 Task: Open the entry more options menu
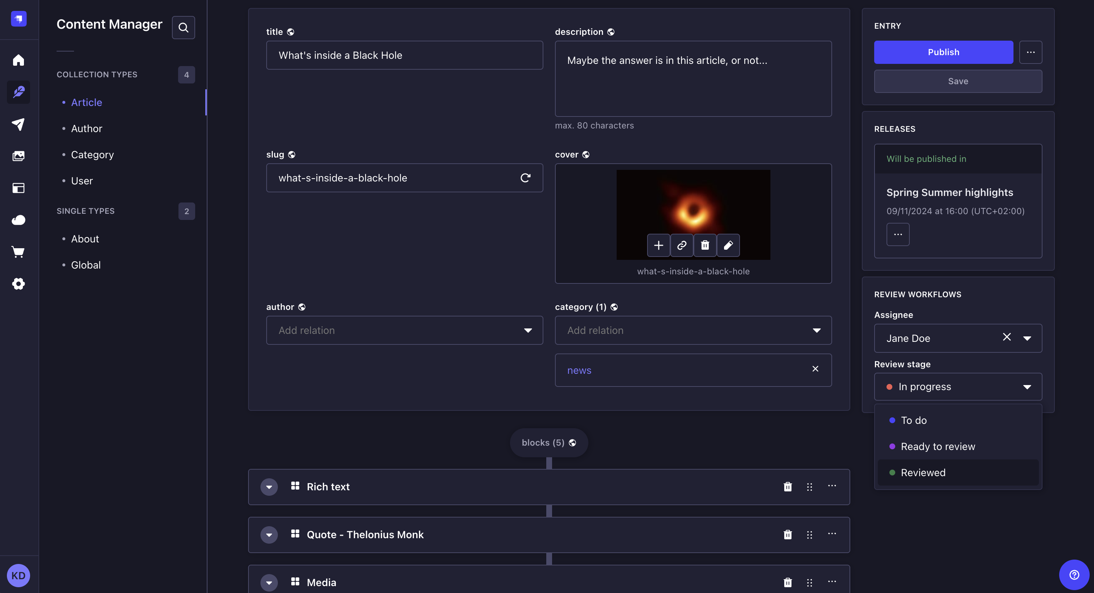[x=1031, y=52]
